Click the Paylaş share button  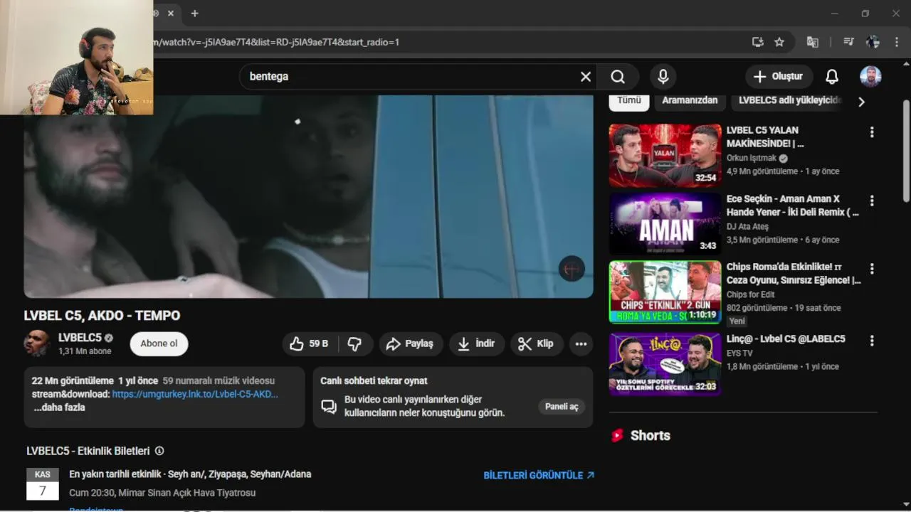click(x=411, y=344)
